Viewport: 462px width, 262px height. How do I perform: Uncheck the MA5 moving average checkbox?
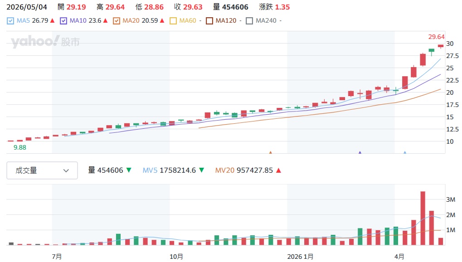[x=10, y=21]
